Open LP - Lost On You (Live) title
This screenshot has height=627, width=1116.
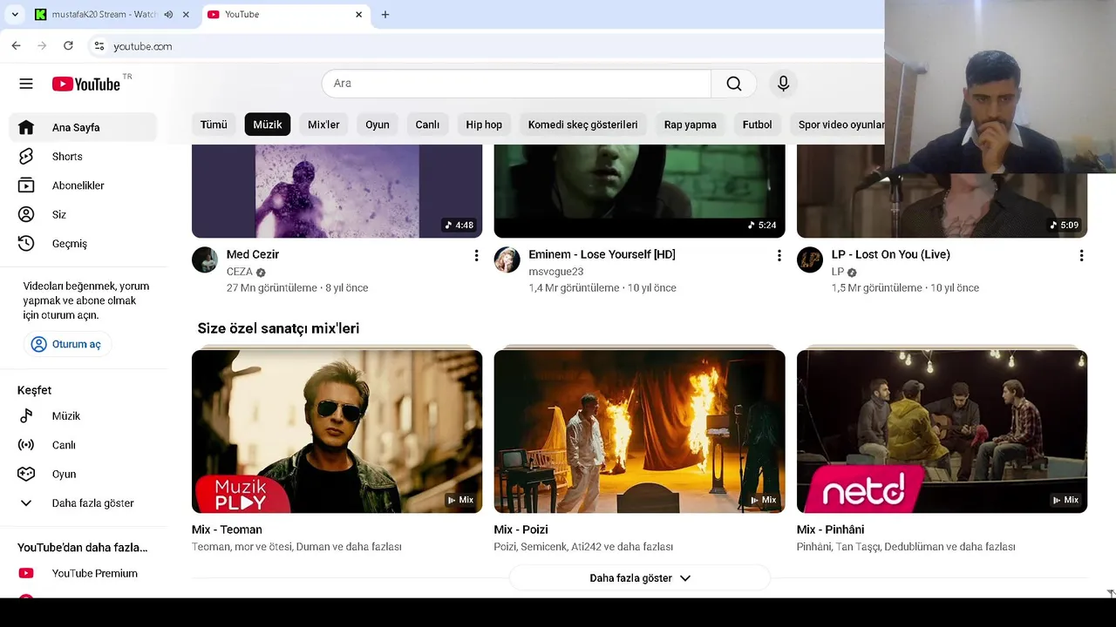(890, 254)
